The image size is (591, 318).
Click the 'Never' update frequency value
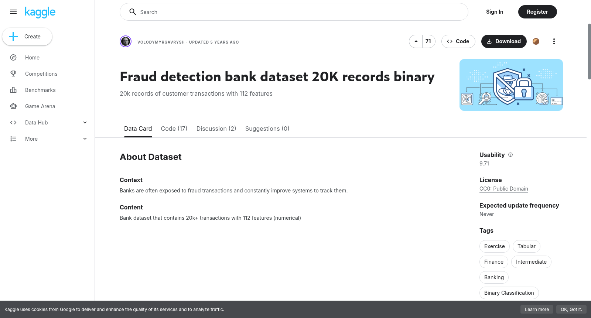tap(486, 214)
